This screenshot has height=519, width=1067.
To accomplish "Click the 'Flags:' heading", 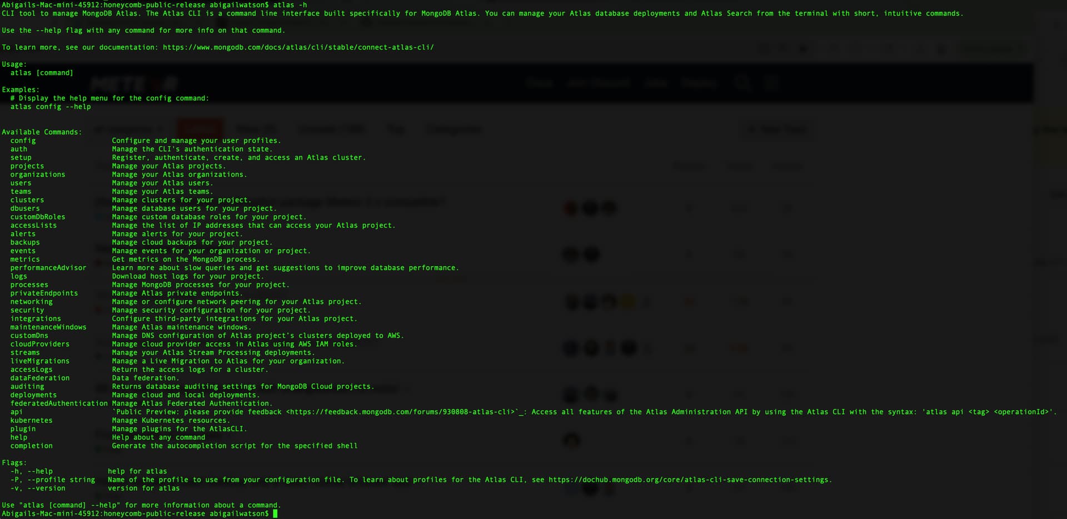I will [14, 463].
